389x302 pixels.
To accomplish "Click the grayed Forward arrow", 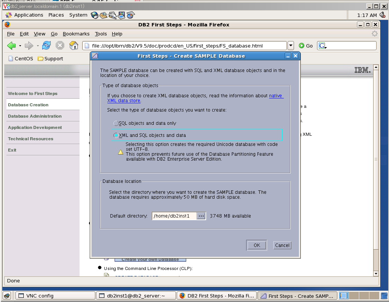I will 29,46.
